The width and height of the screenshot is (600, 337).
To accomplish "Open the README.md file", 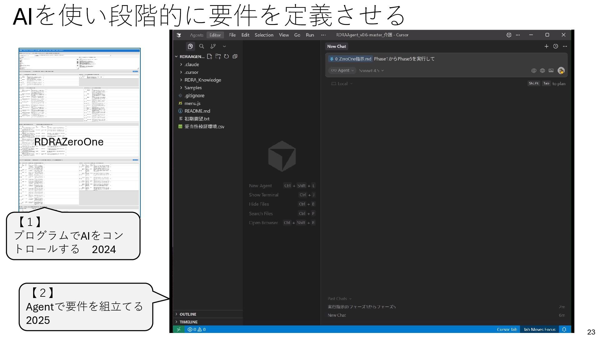I will (197, 111).
